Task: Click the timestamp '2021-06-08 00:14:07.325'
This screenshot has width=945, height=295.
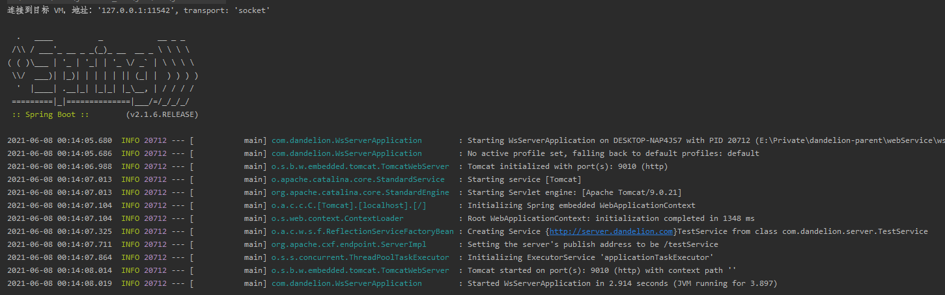Action: point(59,231)
